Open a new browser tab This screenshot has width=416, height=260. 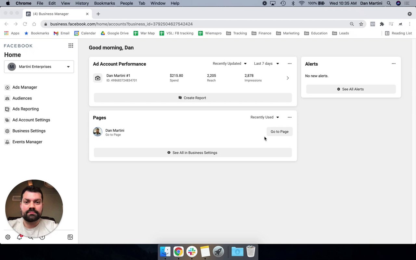point(98,14)
